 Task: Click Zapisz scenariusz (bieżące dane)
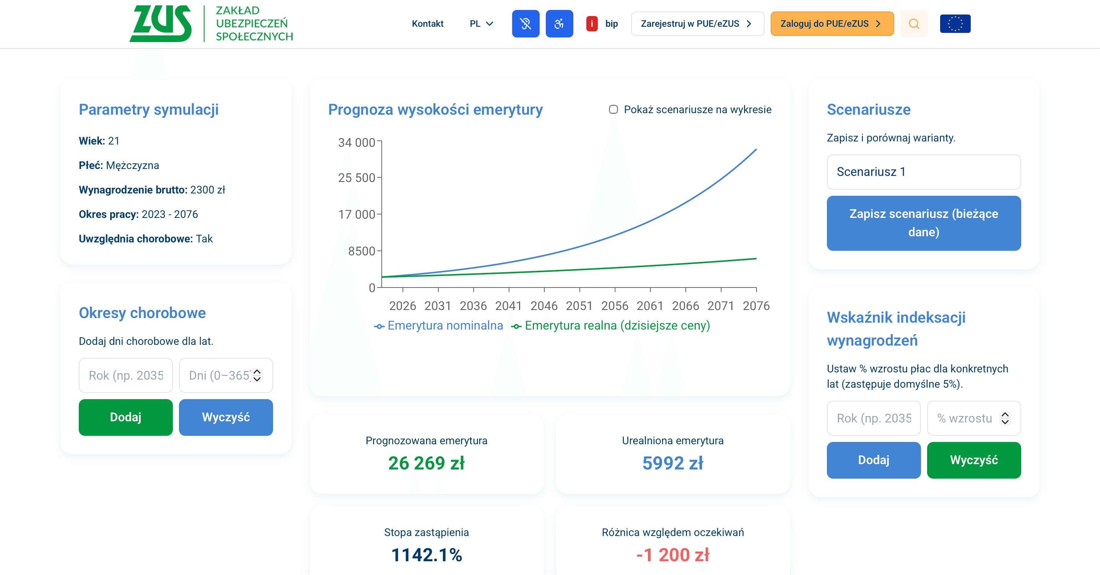coord(924,223)
